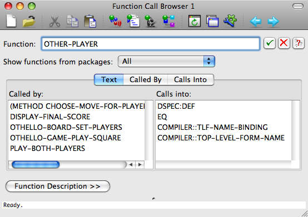Click the function call graph icon
This screenshot has width=308, height=217.
pos(168,21)
